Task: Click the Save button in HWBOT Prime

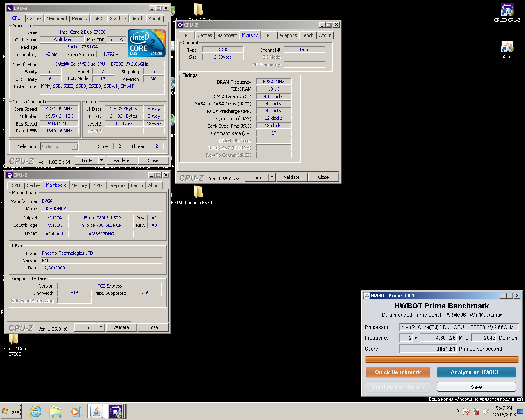Action: click(x=476, y=387)
